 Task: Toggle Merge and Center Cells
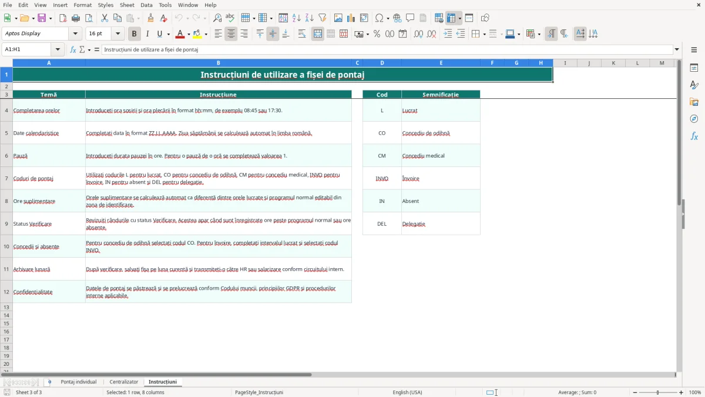tap(318, 34)
